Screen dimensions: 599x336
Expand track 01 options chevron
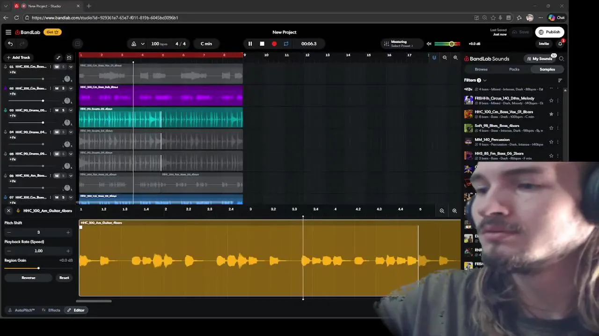pyautogui.click(x=71, y=67)
